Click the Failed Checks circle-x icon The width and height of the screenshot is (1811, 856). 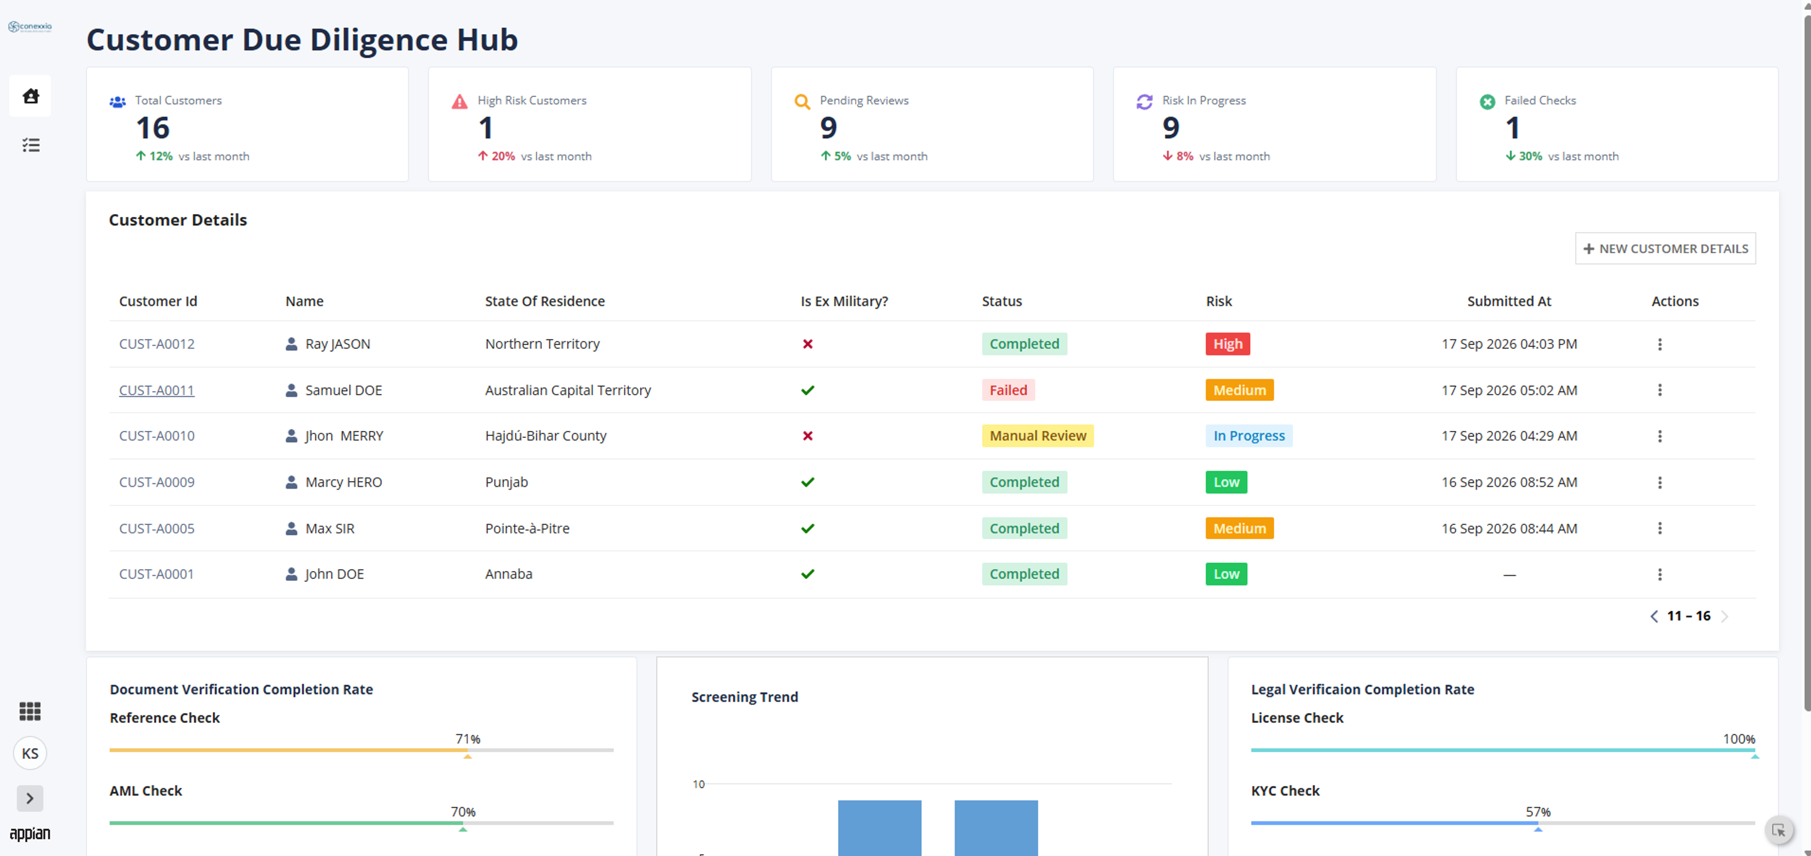click(1487, 102)
